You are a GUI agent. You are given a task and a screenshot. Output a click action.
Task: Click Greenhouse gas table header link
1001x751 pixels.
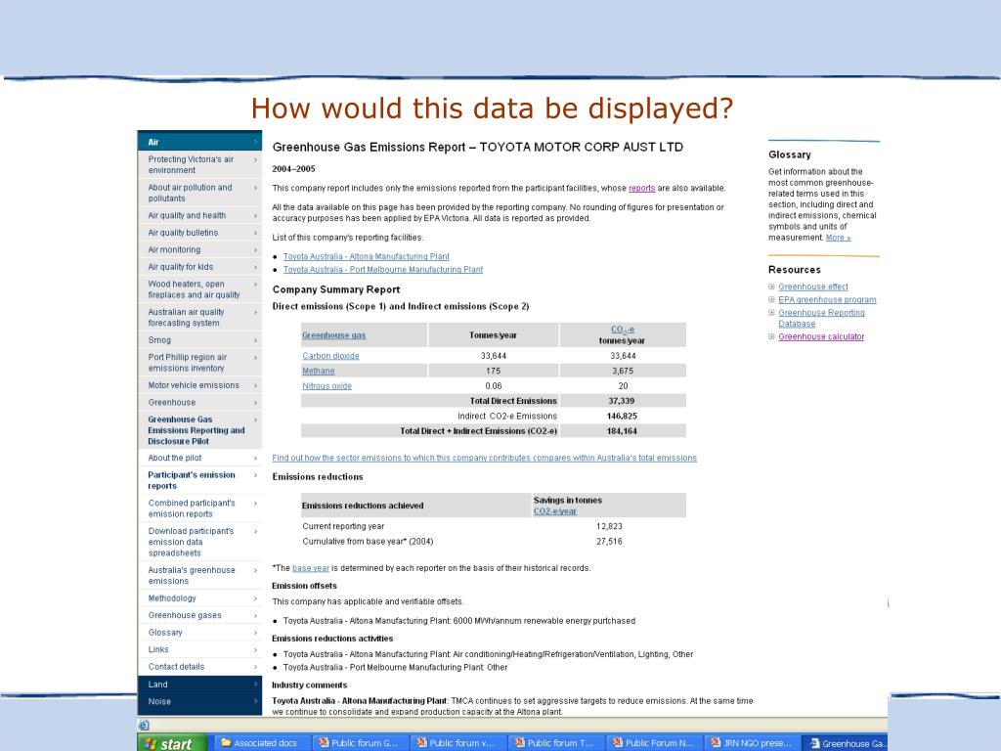pyautogui.click(x=334, y=335)
